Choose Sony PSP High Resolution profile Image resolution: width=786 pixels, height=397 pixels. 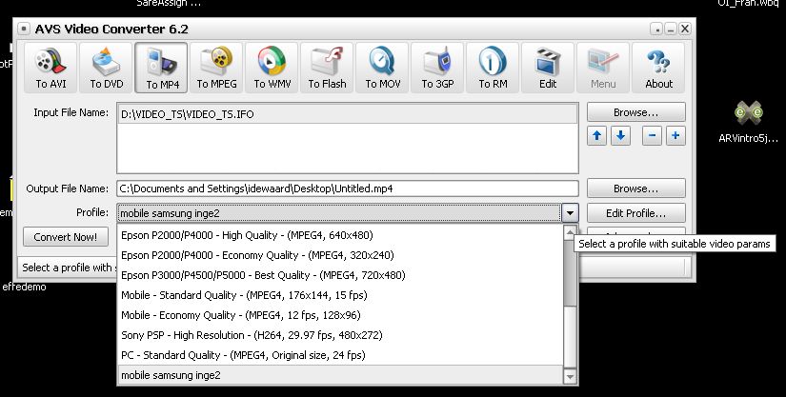pyautogui.click(x=341, y=335)
